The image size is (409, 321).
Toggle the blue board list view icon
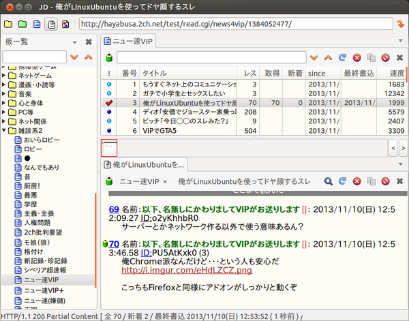[37, 25]
